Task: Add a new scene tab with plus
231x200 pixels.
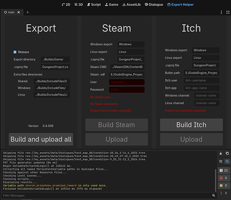Action: pyautogui.click(x=28, y=12)
